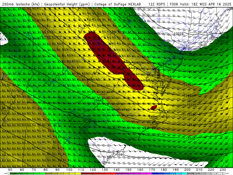This screenshot has width=233, height=175.
Task: Select the 10380 contour label
Action: (192, 115)
